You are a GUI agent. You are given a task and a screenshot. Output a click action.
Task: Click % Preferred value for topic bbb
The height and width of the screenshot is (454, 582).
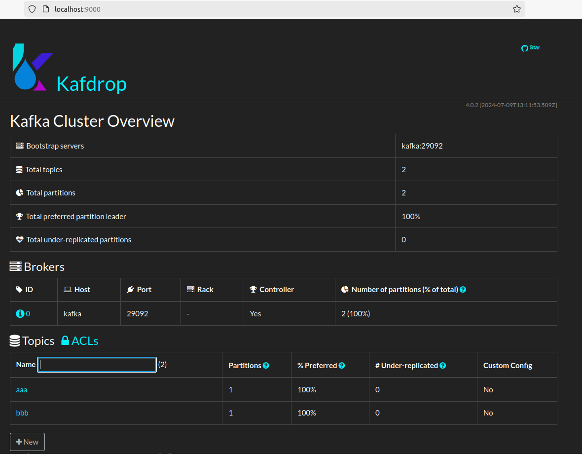coord(307,413)
